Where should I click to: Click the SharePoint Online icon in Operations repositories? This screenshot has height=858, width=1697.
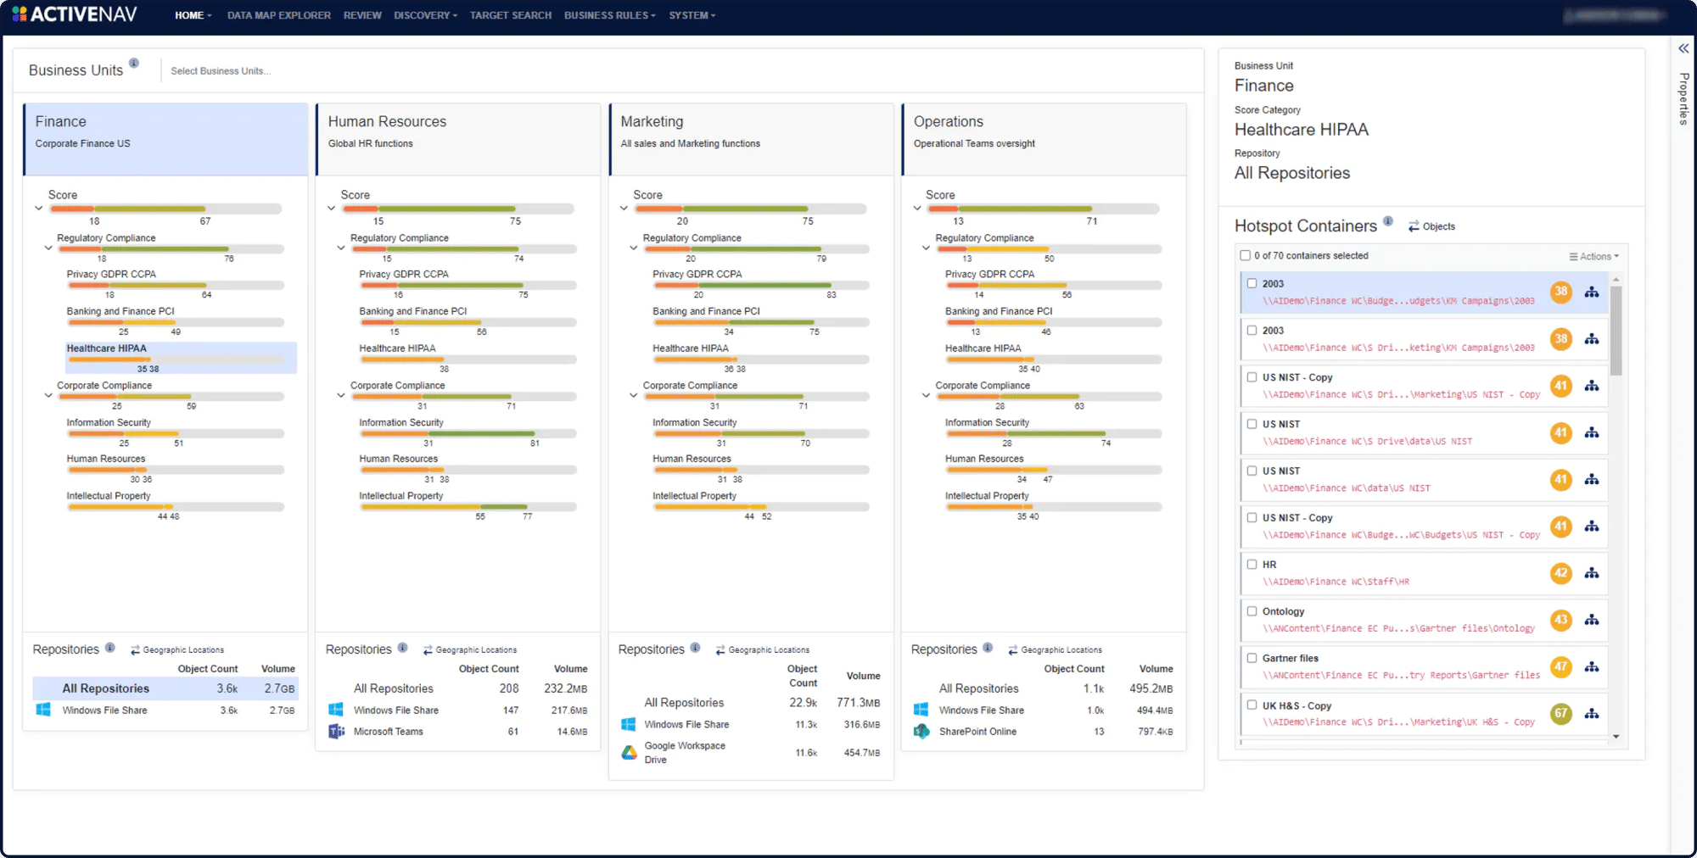(921, 731)
